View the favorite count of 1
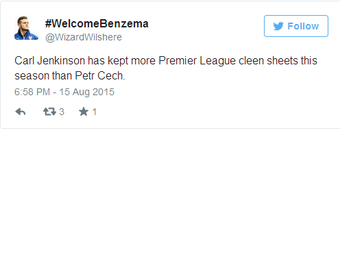 [95, 112]
